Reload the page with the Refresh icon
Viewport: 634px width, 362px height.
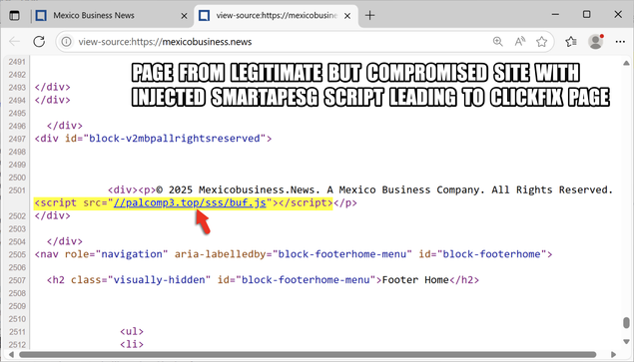[x=39, y=41]
